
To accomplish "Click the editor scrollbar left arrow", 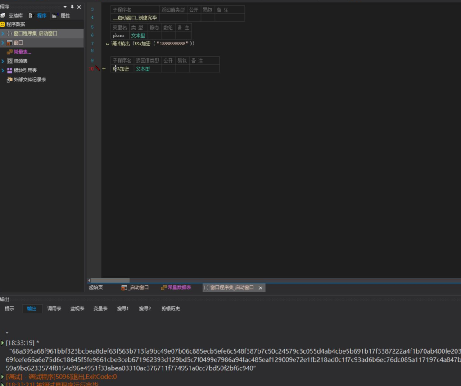I will tap(89, 280).
